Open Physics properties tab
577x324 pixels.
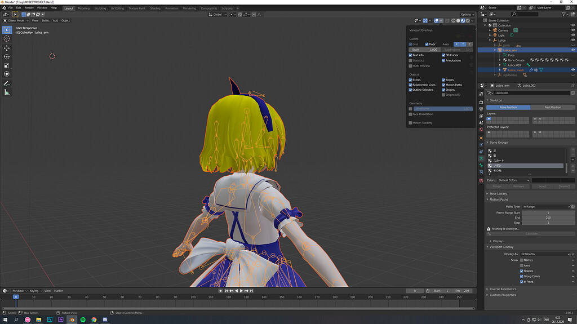pyautogui.click(x=481, y=145)
